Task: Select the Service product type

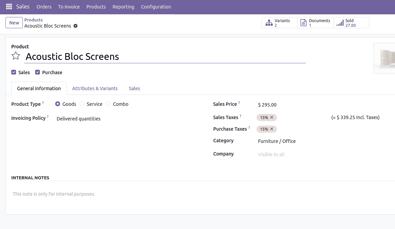Action: click(x=82, y=104)
